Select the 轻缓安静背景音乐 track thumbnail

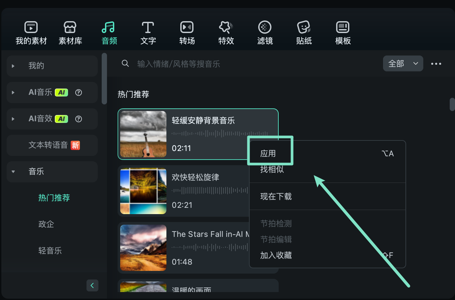click(143, 134)
